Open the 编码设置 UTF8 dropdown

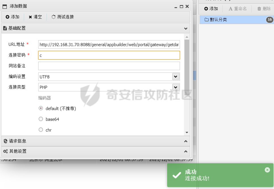click(x=176, y=76)
